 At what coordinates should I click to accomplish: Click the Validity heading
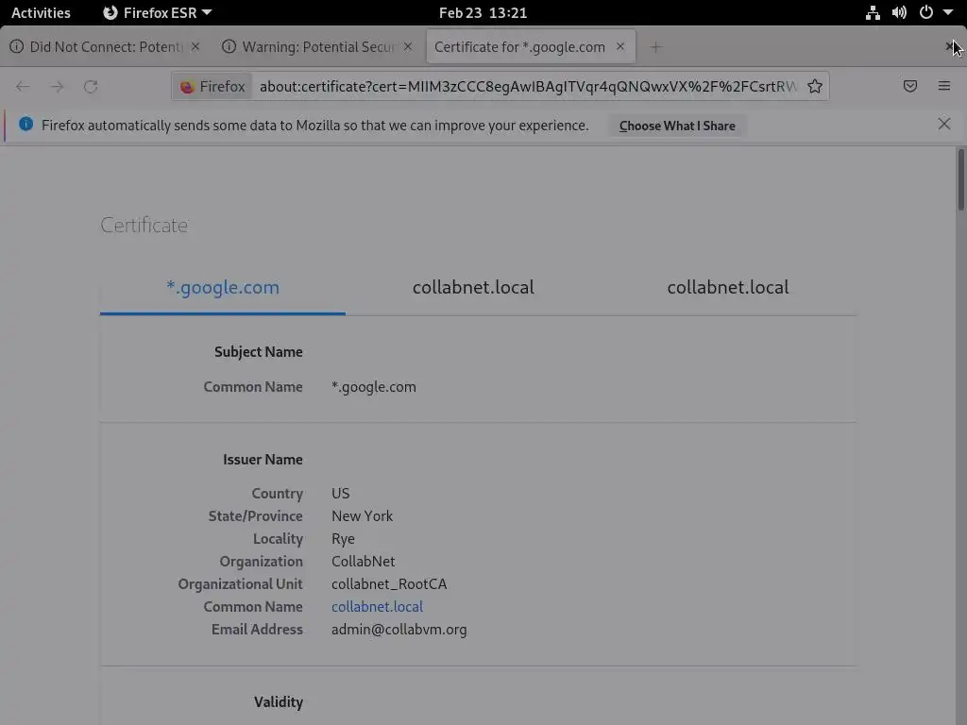[x=279, y=701]
